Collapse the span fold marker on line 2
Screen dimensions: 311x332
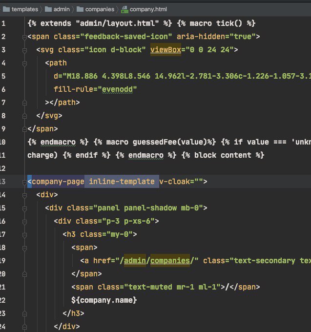[24, 37]
